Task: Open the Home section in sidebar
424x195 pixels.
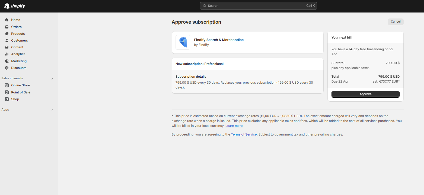Action: point(15,20)
